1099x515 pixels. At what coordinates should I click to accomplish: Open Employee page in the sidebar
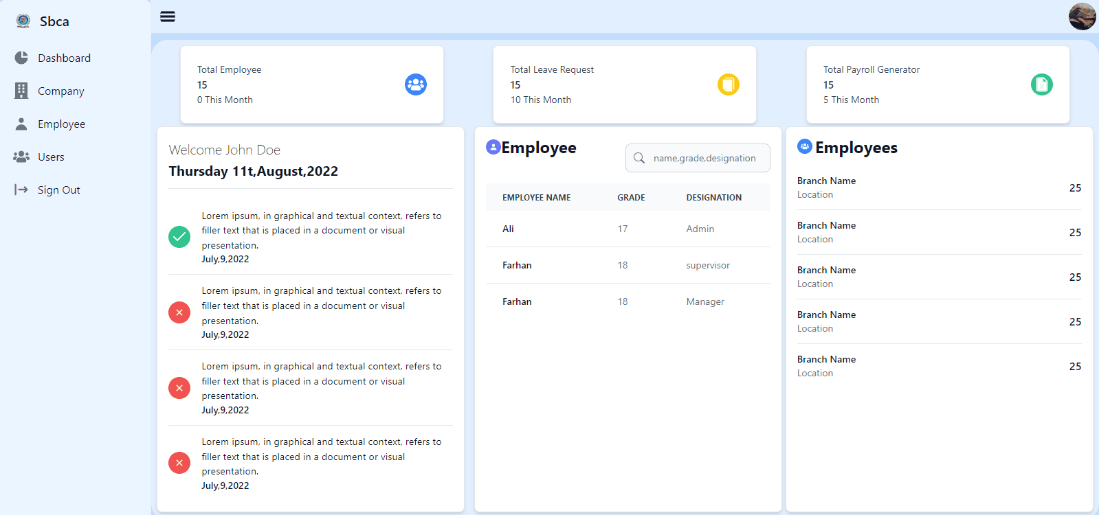click(62, 124)
